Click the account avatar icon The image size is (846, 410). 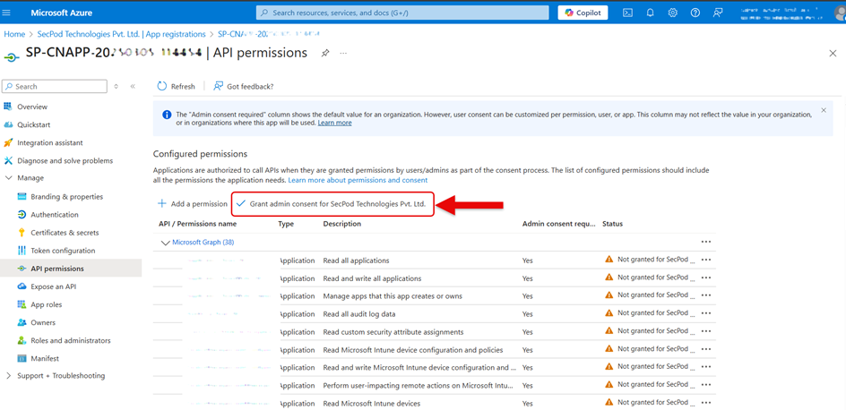tap(839, 13)
